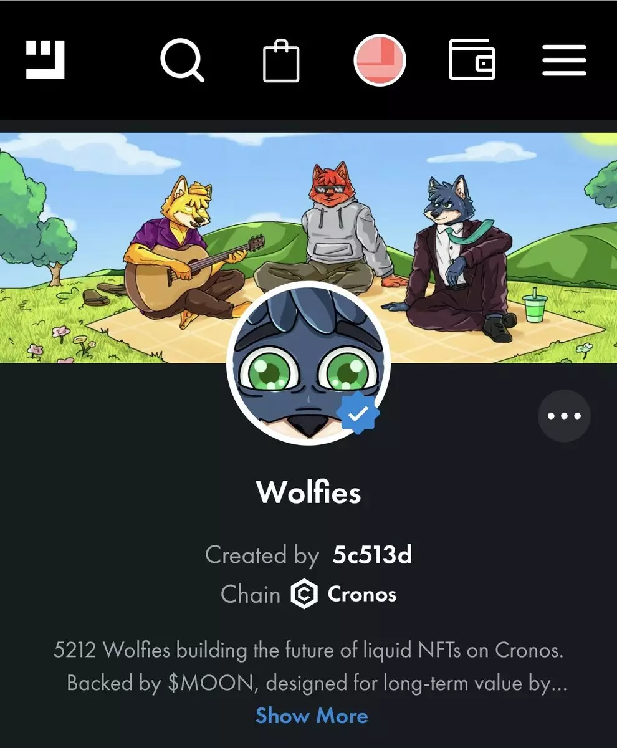Viewport: 617px width, 748px height.
Task: Click the blue verified badge
Action: click(x=358, y=413)
